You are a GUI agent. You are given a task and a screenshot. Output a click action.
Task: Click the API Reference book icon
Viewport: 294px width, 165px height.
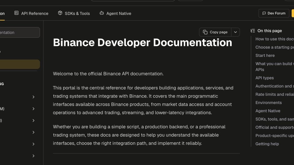[16, 13]
